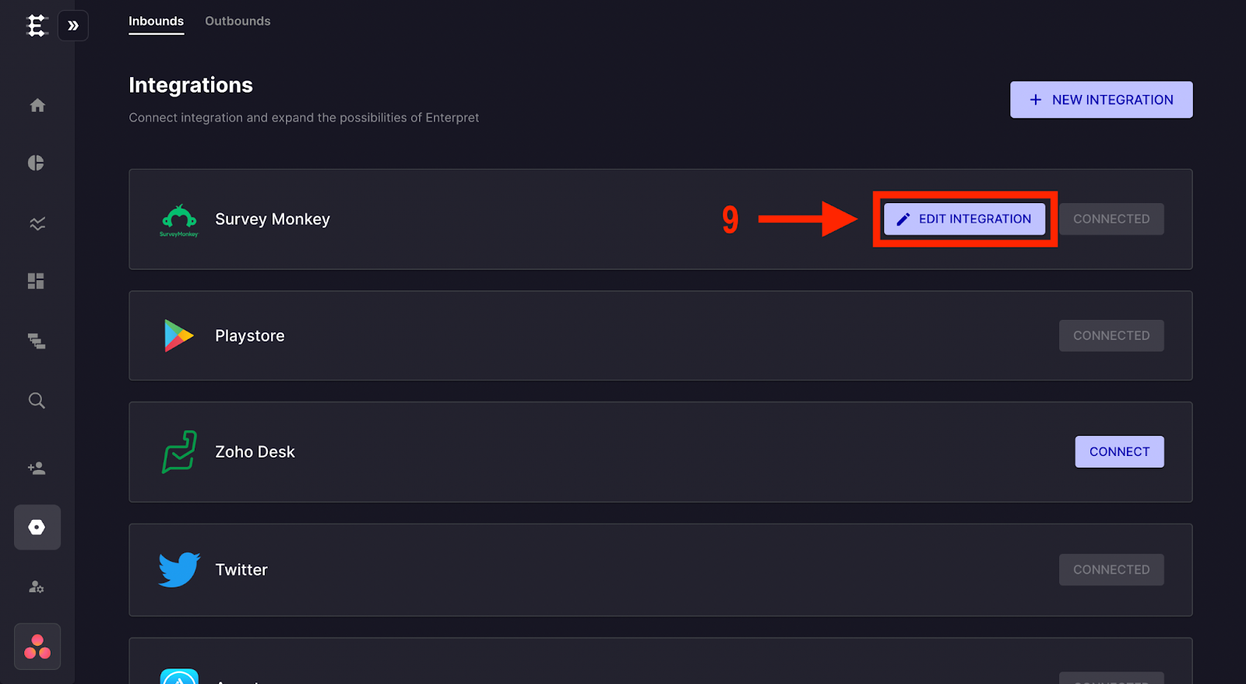Click Edit Integration for Survey Monkey
Screen dimensions: 1246x684
pyautogui.click(x=964, y=219)
